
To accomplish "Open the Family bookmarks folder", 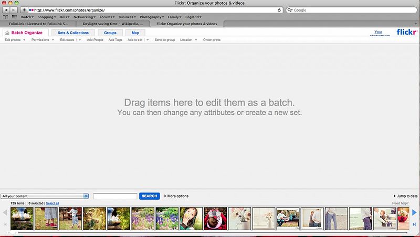I will point(174,17).
